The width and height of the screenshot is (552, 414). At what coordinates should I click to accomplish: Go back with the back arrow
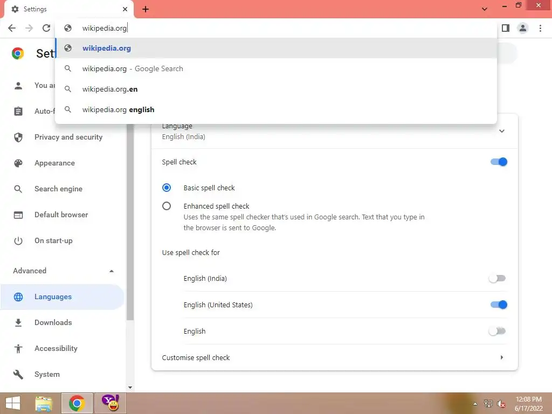pyautogui.click(x=12, y=28)
